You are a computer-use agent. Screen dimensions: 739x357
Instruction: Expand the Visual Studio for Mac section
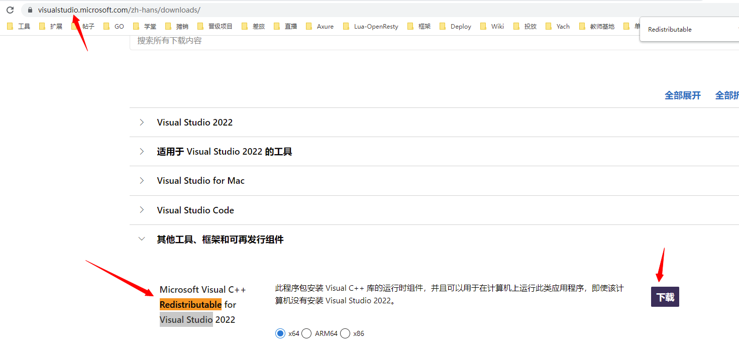click(434, 181)
